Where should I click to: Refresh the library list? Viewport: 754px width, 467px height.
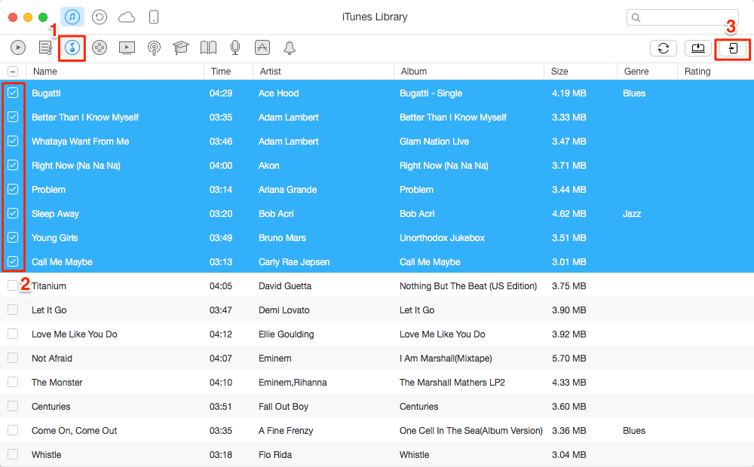click(x=664, y=48)
